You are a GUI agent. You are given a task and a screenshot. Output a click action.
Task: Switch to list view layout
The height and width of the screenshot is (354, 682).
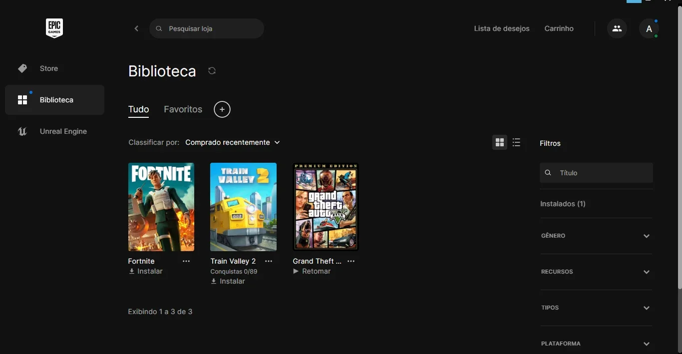pyautogui.click(x=516, y=142)
